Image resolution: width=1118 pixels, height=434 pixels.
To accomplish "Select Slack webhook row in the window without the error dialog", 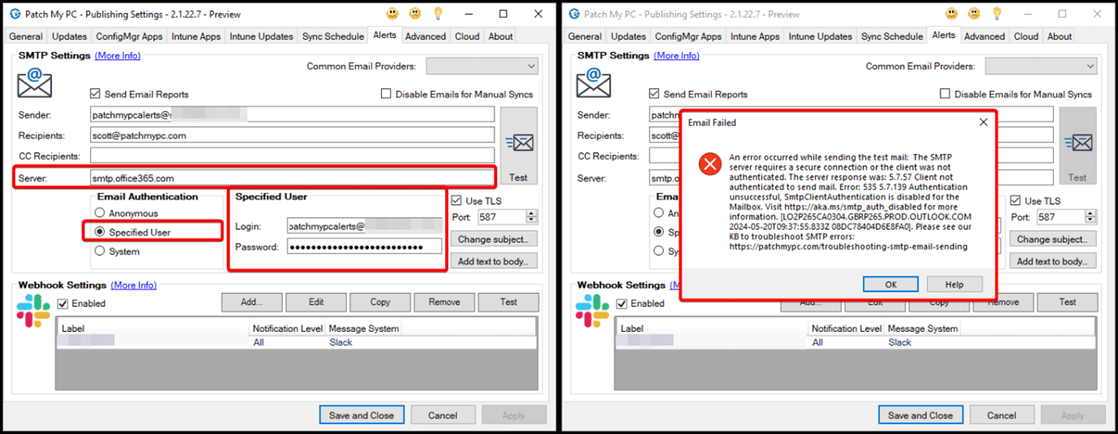I will [x=296, y=343].
